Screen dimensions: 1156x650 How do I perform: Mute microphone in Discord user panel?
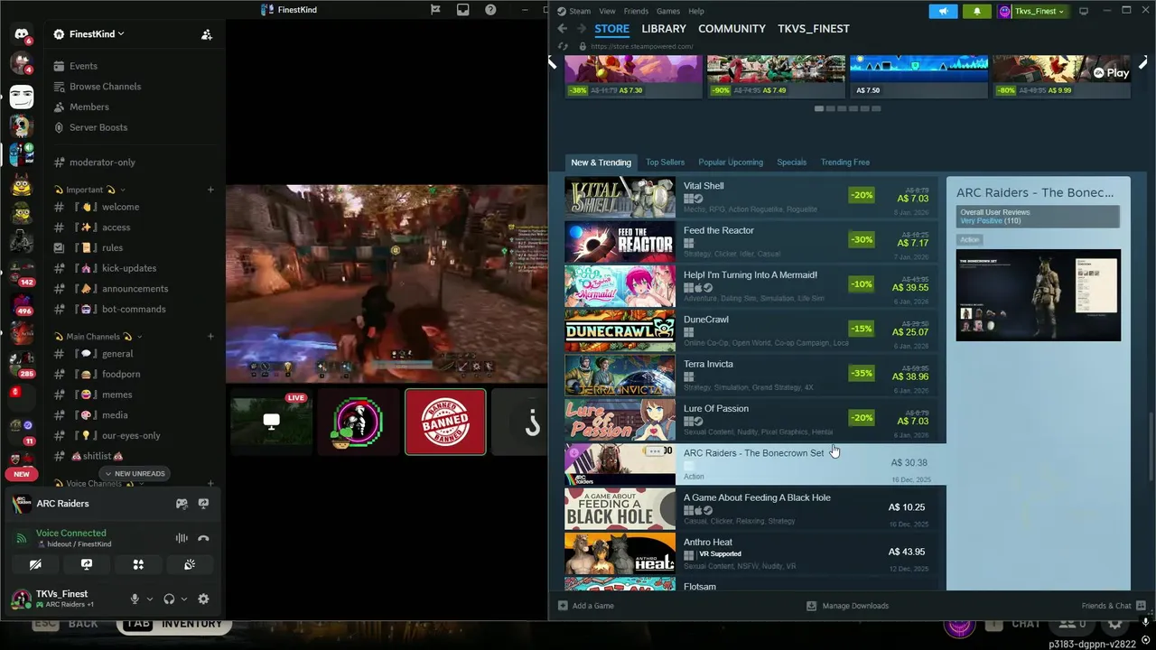pos(135,599)
